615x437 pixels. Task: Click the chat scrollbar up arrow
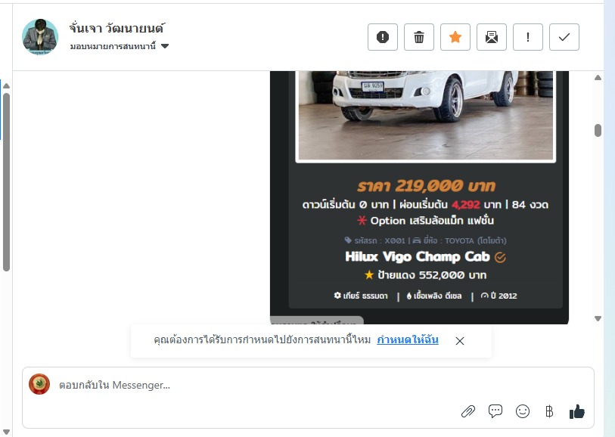(x=598, y=78)
